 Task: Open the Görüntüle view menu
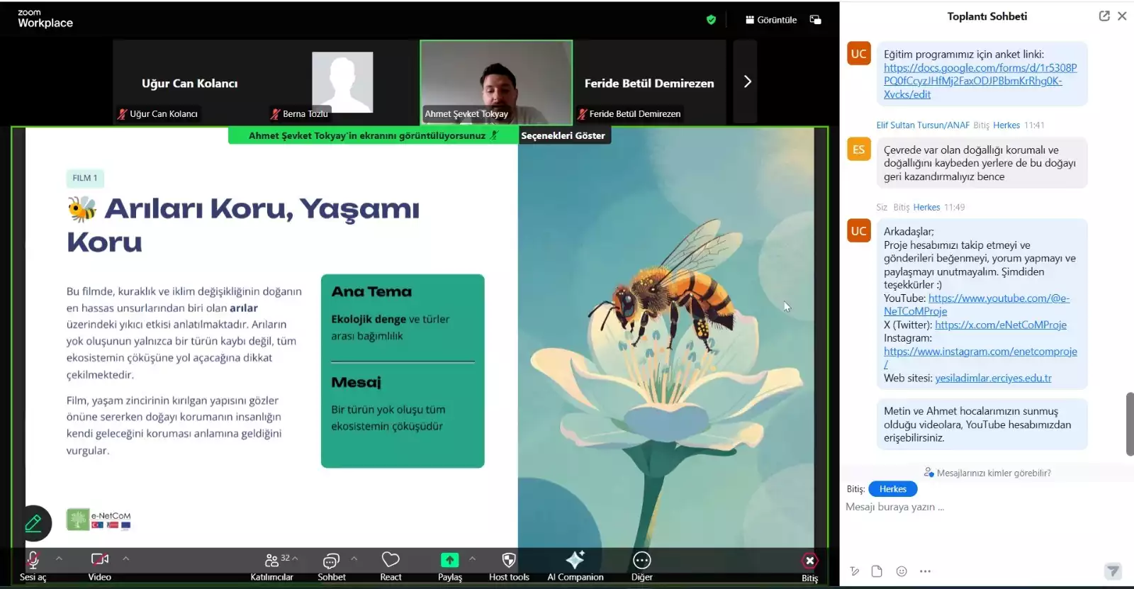pyautogui.click(x=771, y=20)
